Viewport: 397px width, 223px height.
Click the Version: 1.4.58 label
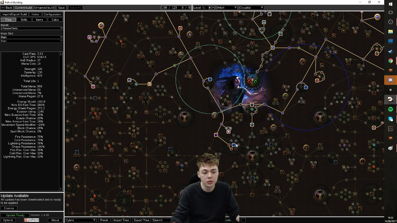point(39,215)
